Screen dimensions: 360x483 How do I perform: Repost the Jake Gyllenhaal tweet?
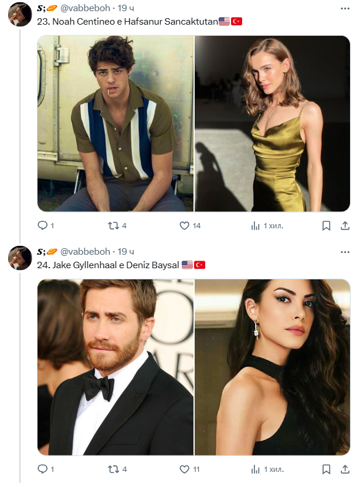point(113,469)
